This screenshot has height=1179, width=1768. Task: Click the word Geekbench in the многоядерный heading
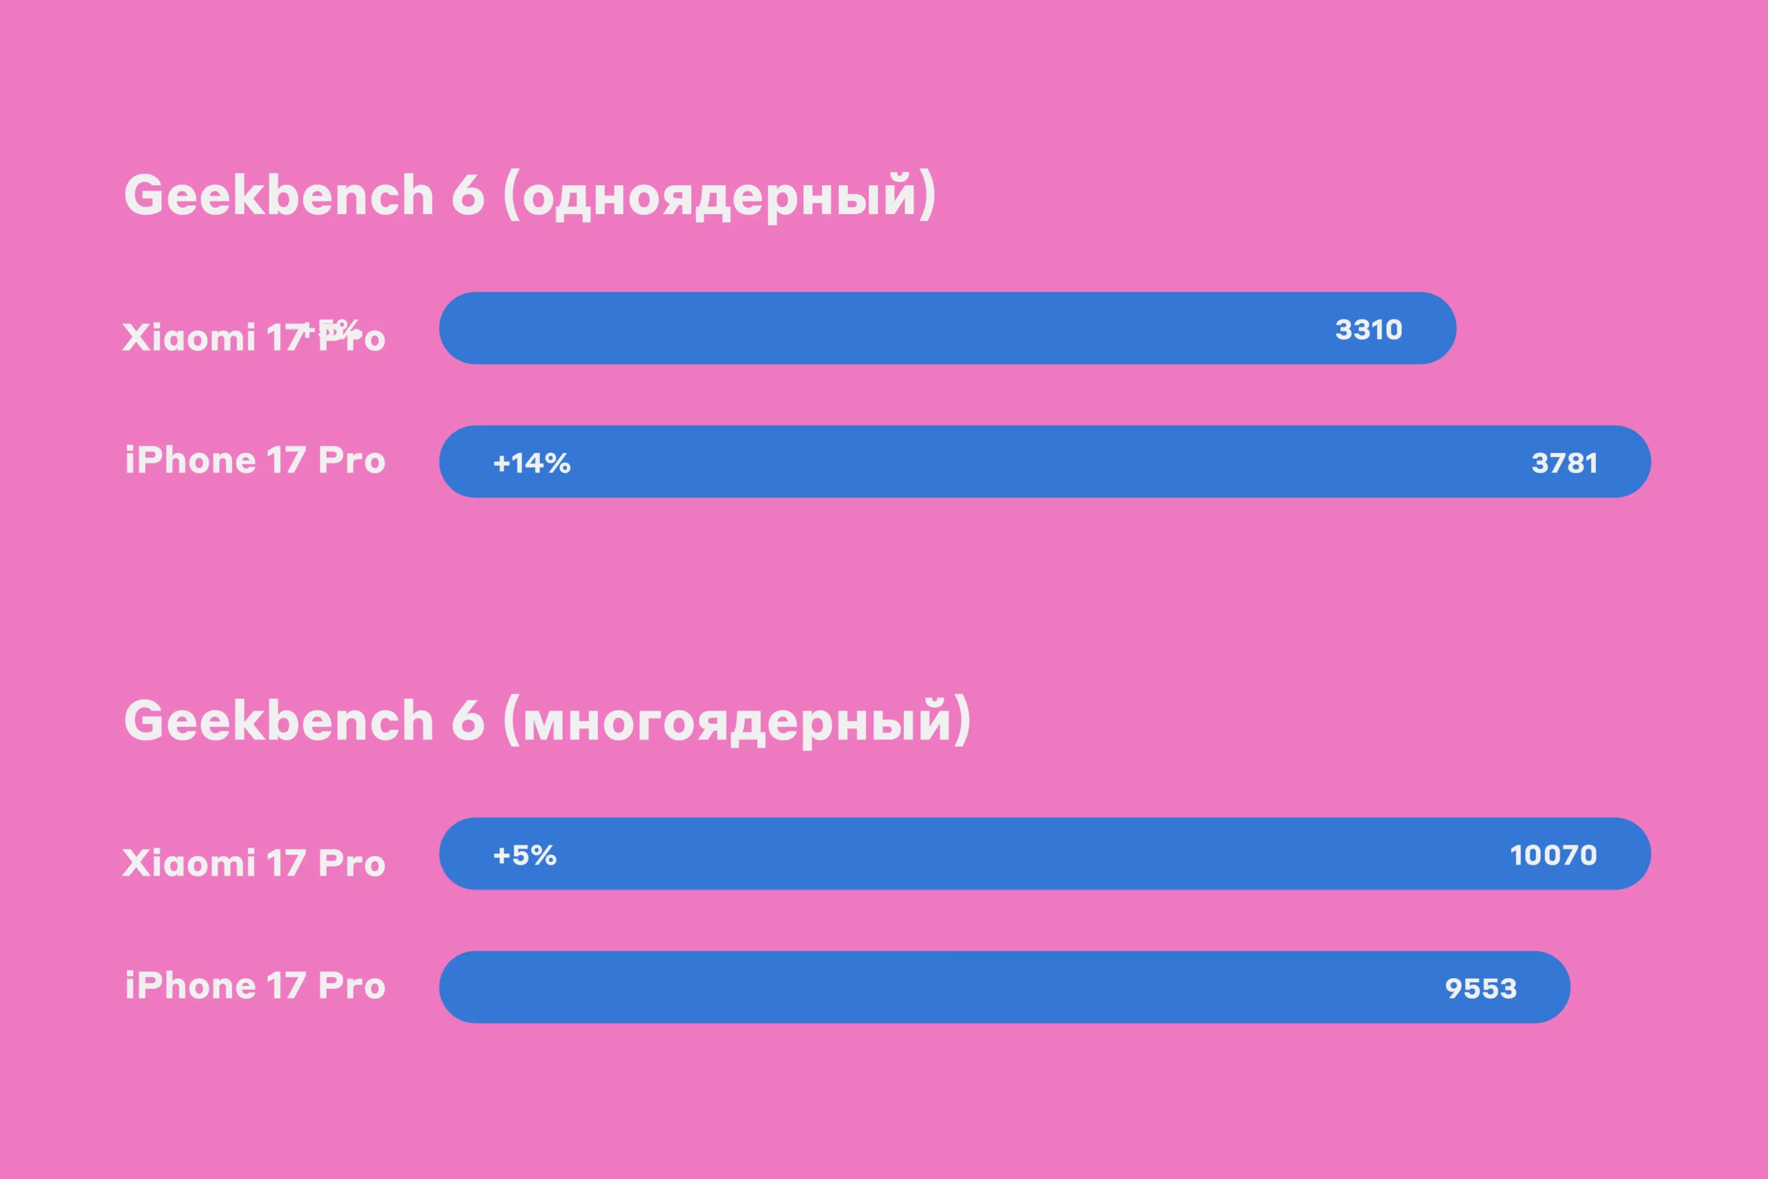pos(279,720)
